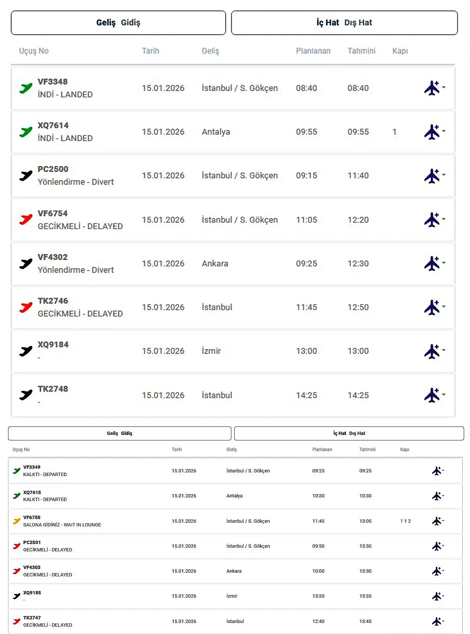The image size is (470, 634).
Task: Select Geliş in the lower table toggle
Action: tap(112, 433)
